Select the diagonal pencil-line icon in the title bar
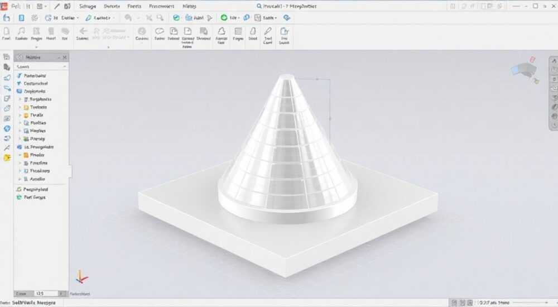Image resolution: width=558 pixels, height=307 pixels. (x=57, y=6)
